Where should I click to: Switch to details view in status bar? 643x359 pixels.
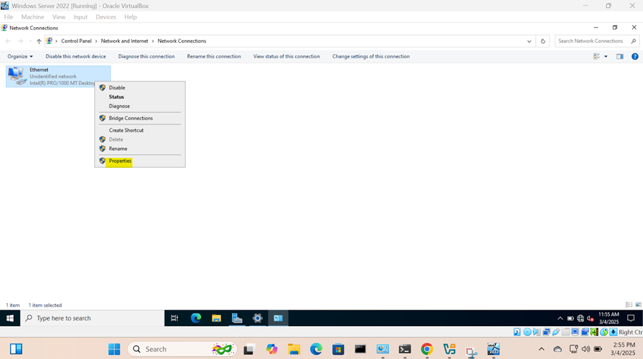pos(628,305)
